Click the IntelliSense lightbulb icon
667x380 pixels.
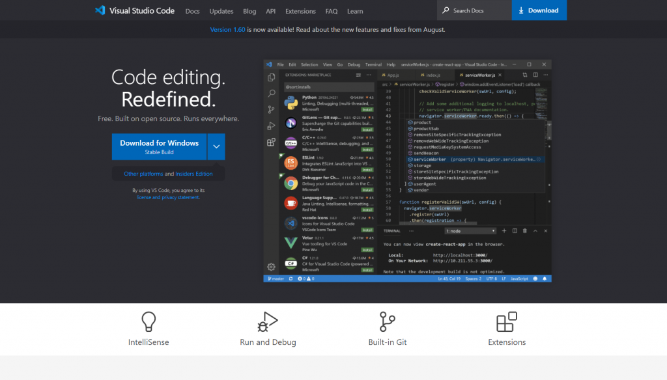point(149,321)
